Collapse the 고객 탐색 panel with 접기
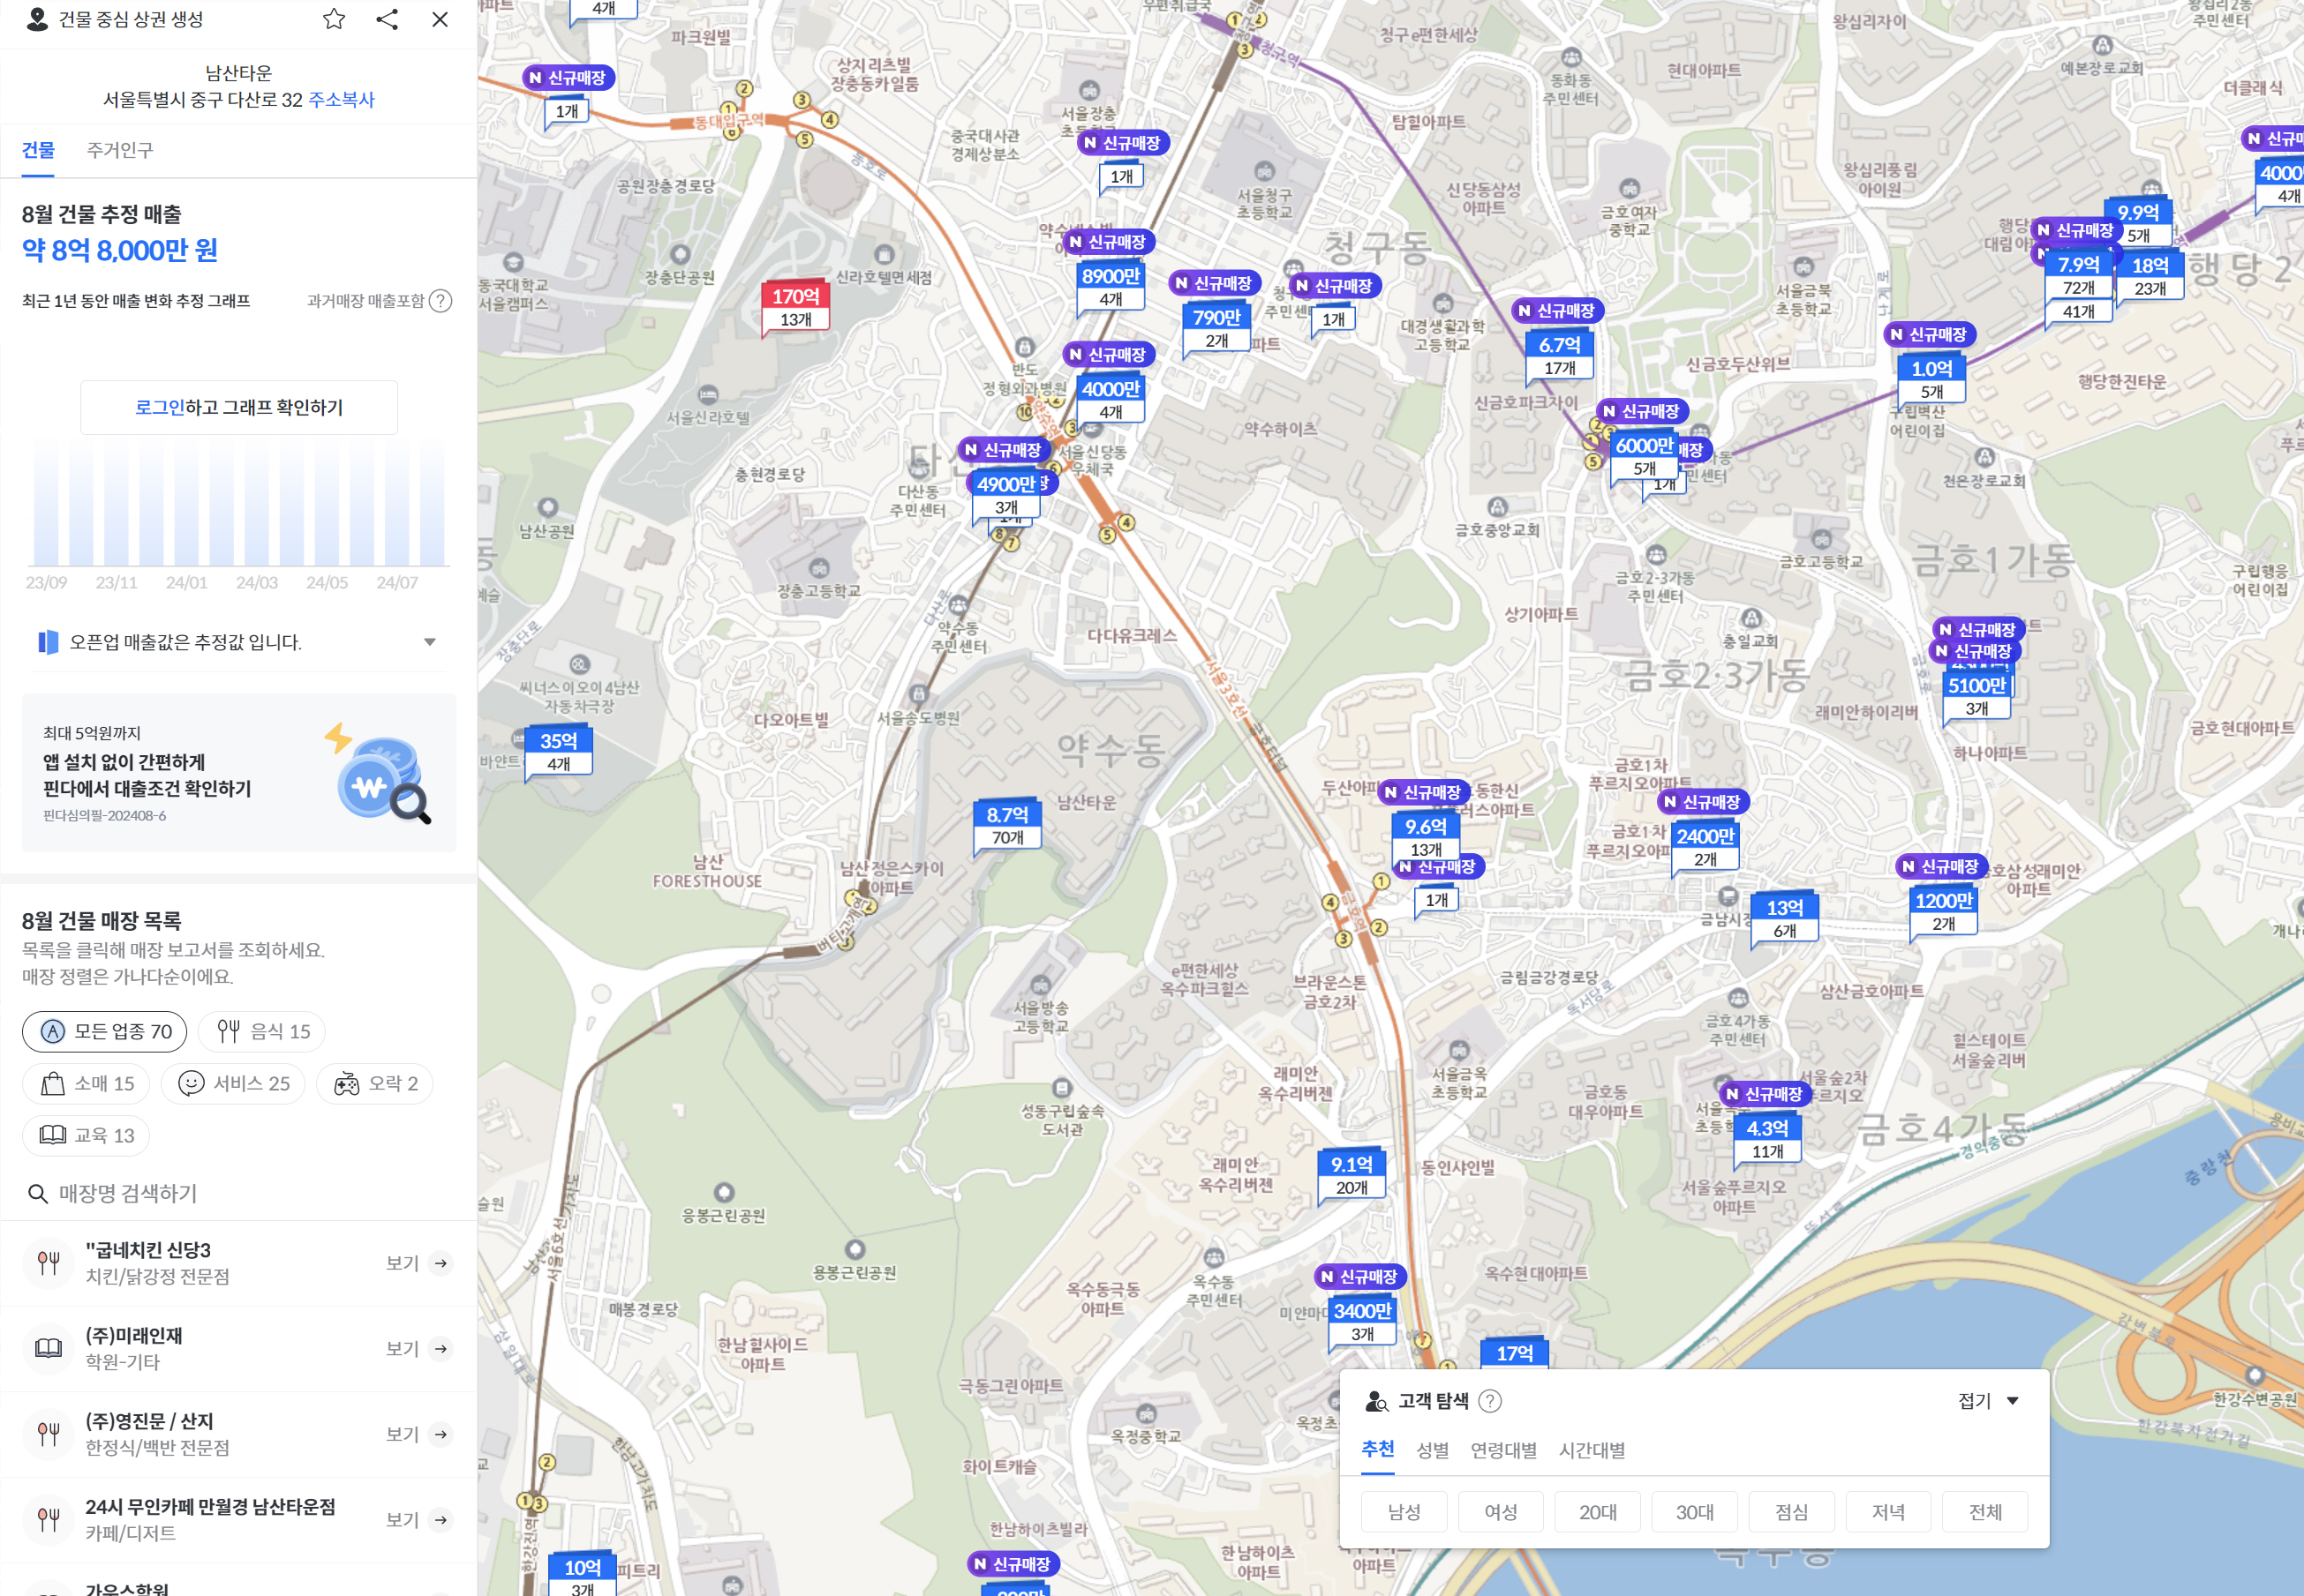2304x1596 pixels. coord(1988,1401)
